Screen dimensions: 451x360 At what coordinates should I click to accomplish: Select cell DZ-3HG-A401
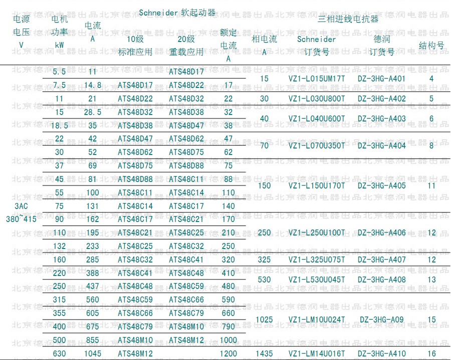(x=381, y=78)
